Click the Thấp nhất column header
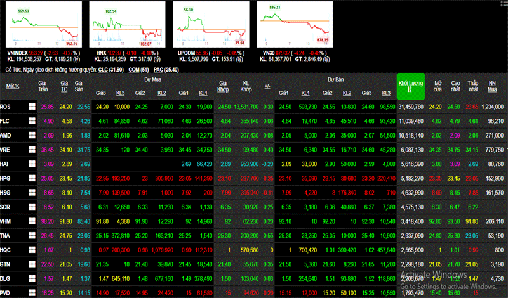The height and width of the screenshot is (298, 508). (x=473, y=86)
